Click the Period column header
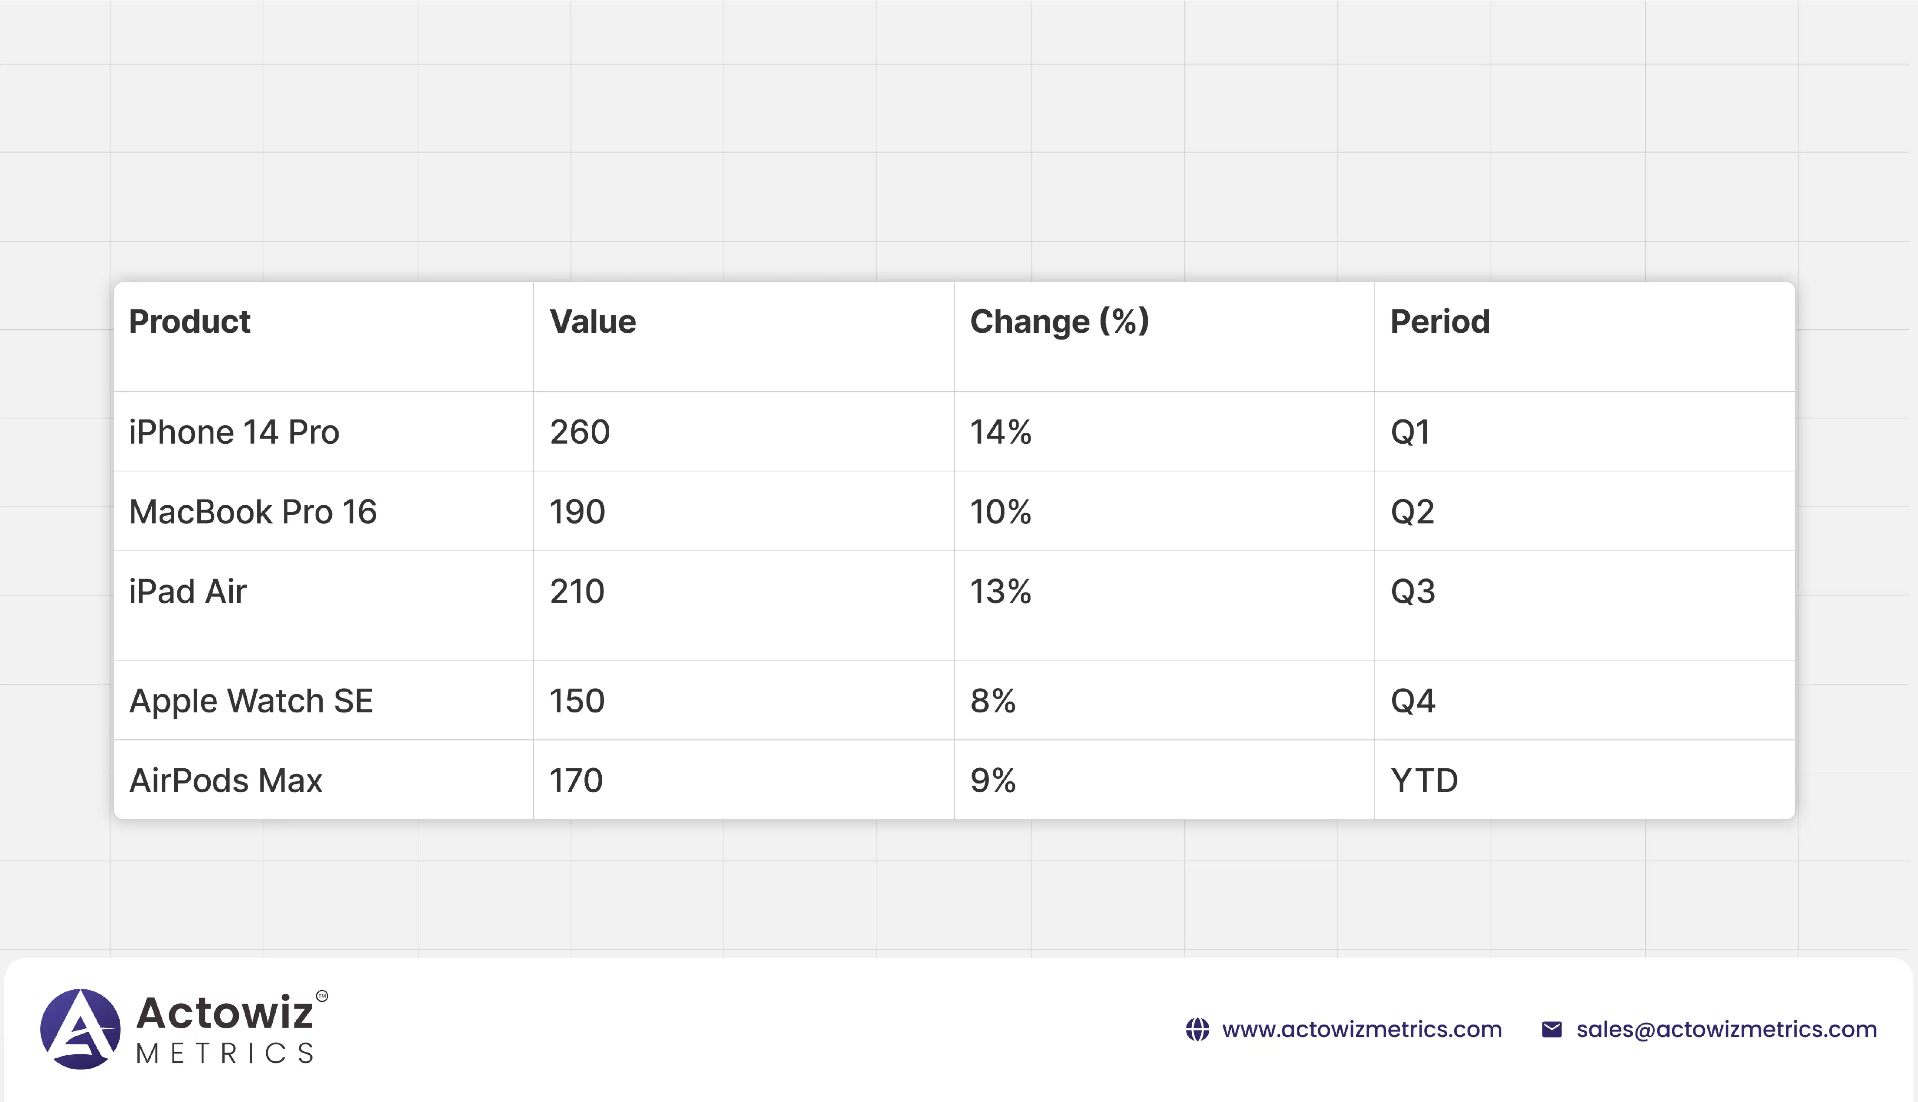1918x1102 pixels. point(1439,322)
